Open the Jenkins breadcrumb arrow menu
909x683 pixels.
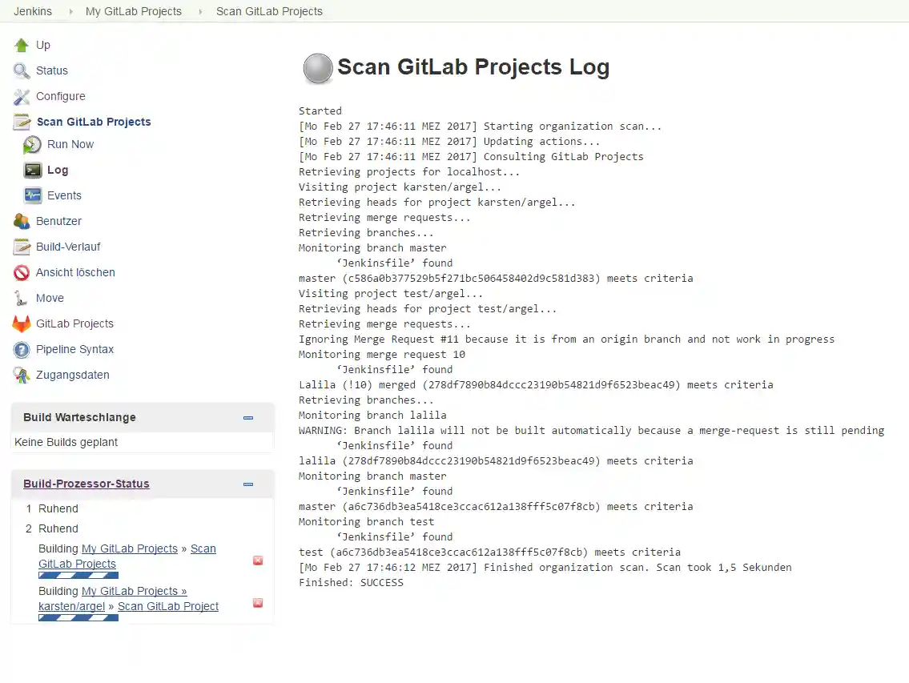(70, 12)
